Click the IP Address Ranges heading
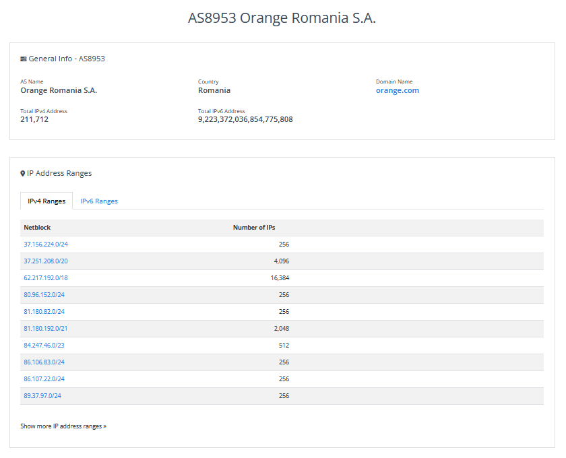 pos(59,174)
